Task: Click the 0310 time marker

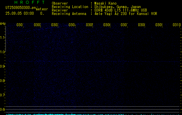Action: click(177, 25)
